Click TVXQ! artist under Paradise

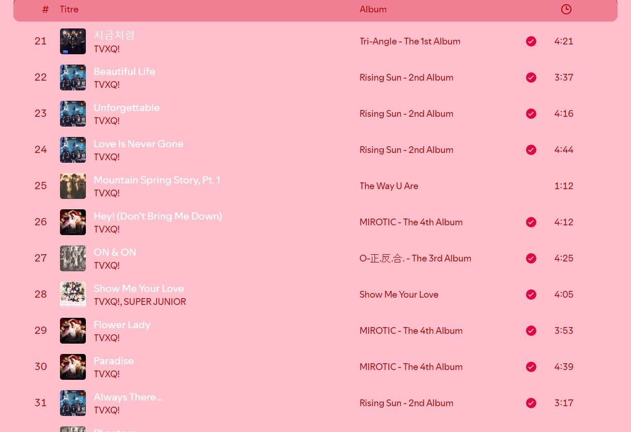pos(107,374)
